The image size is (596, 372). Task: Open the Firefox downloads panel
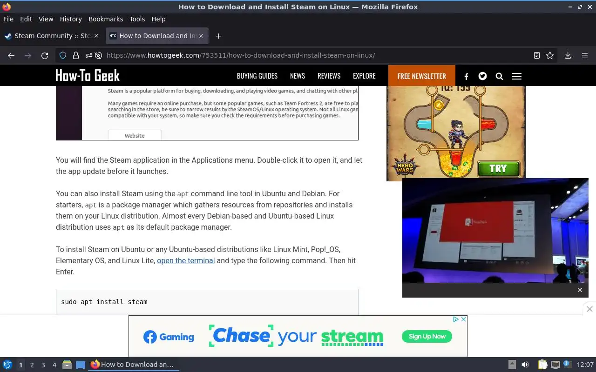(x=568, y=55)
